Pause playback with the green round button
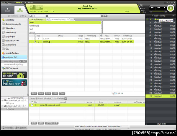The height and width of the screenshot is (136, 177). tap(171, 8)
